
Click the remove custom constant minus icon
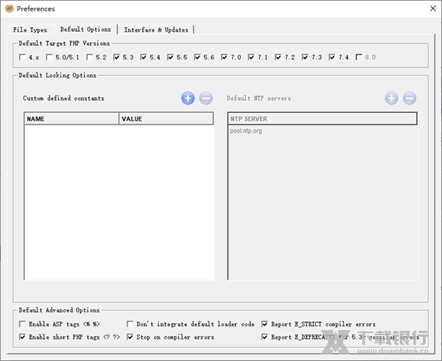(x=206, y=98)
